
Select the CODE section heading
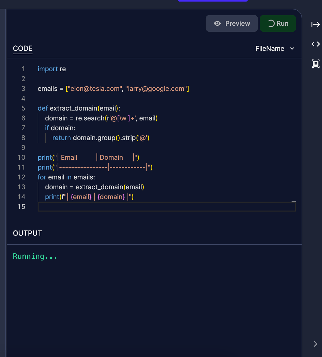(x=22, y=48)
